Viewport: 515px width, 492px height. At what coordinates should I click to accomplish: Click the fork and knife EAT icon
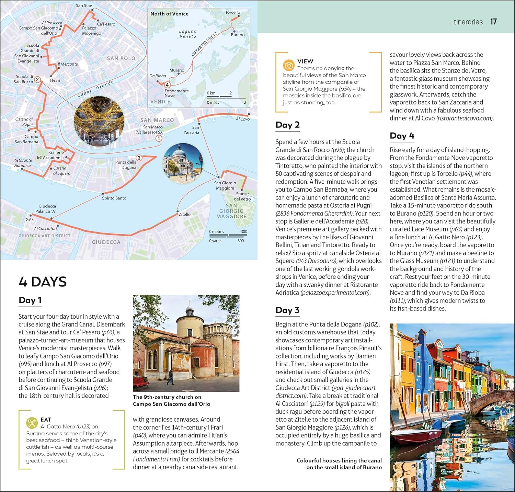coord(32,423)
